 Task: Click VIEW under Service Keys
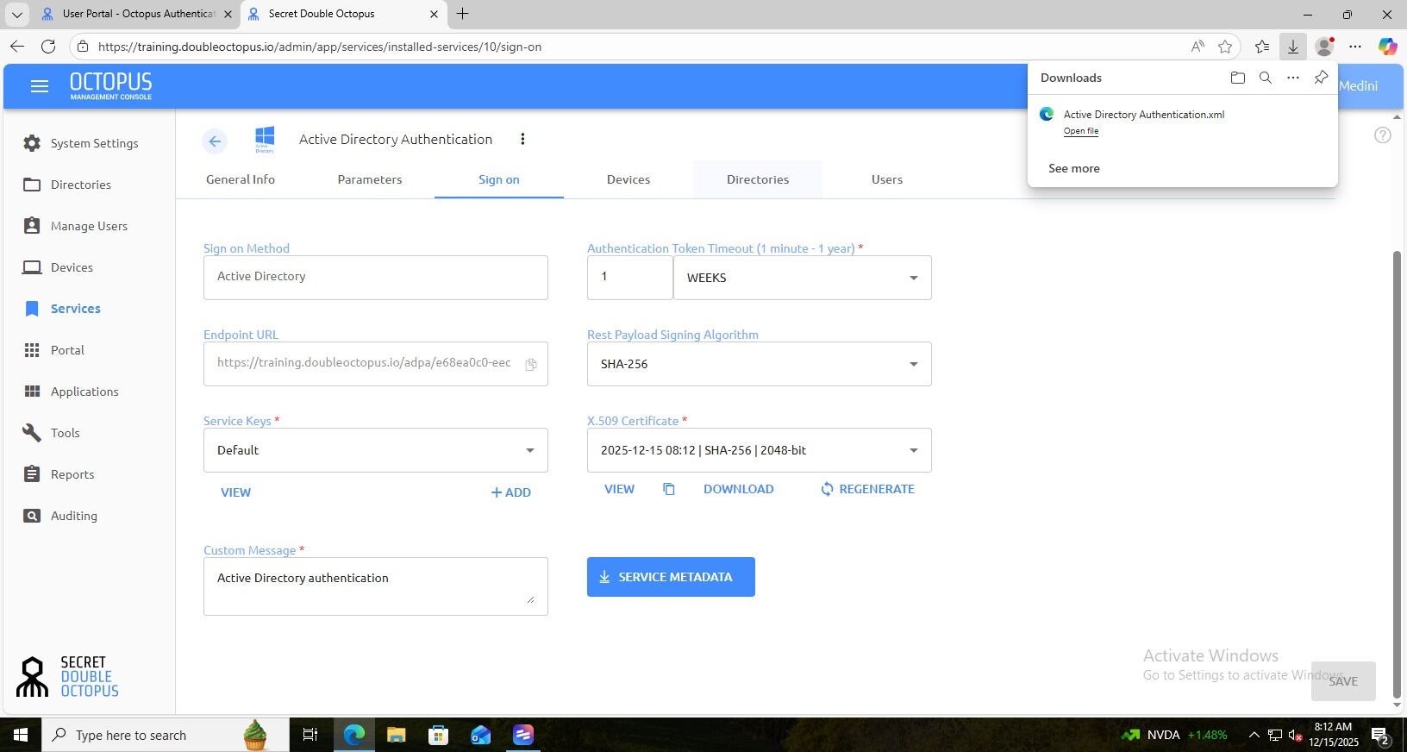click(235, 492)
